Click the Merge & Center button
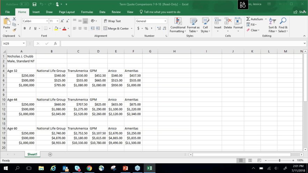Screen dimensions: 308x173 (x=116, y=29)
